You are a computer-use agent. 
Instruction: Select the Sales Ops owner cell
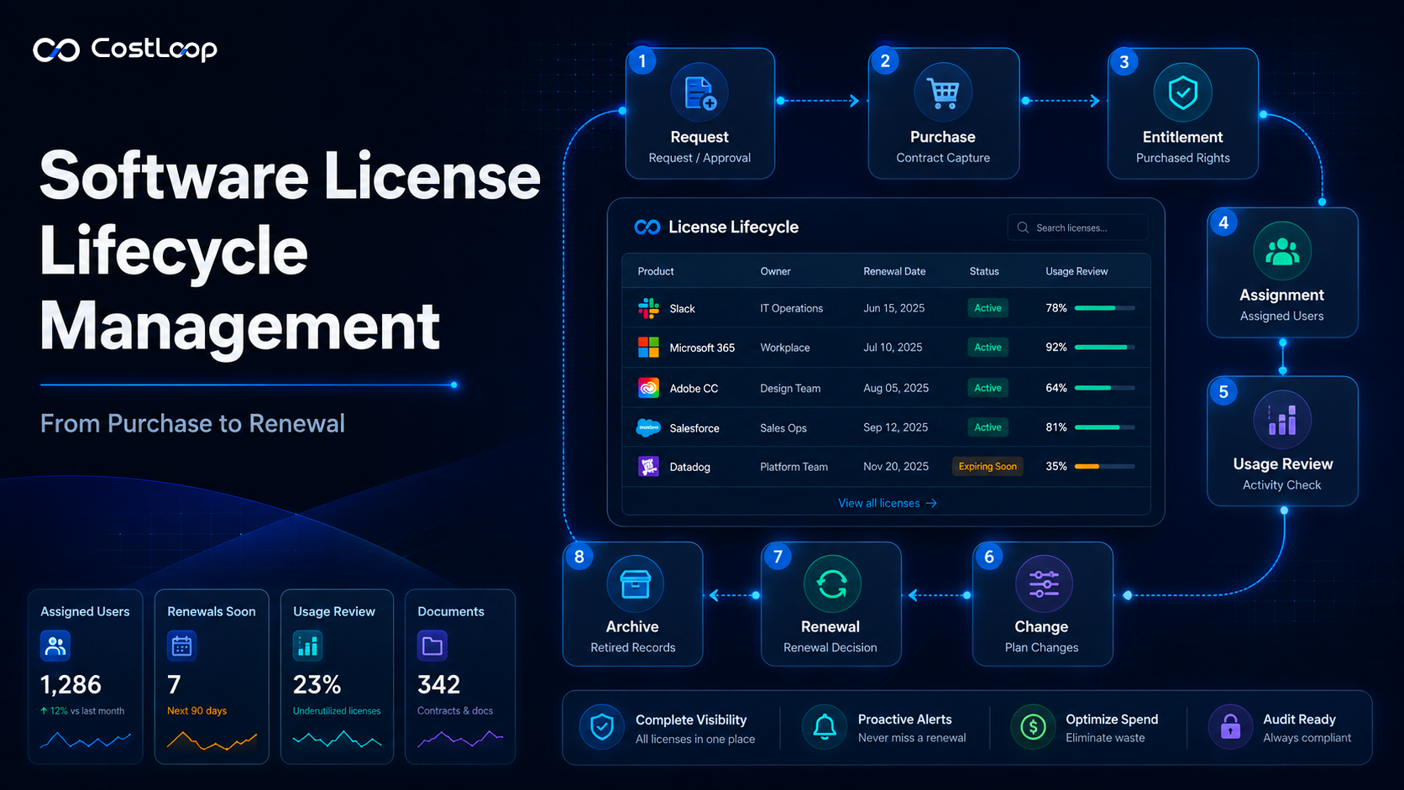(x=783, y=428)
